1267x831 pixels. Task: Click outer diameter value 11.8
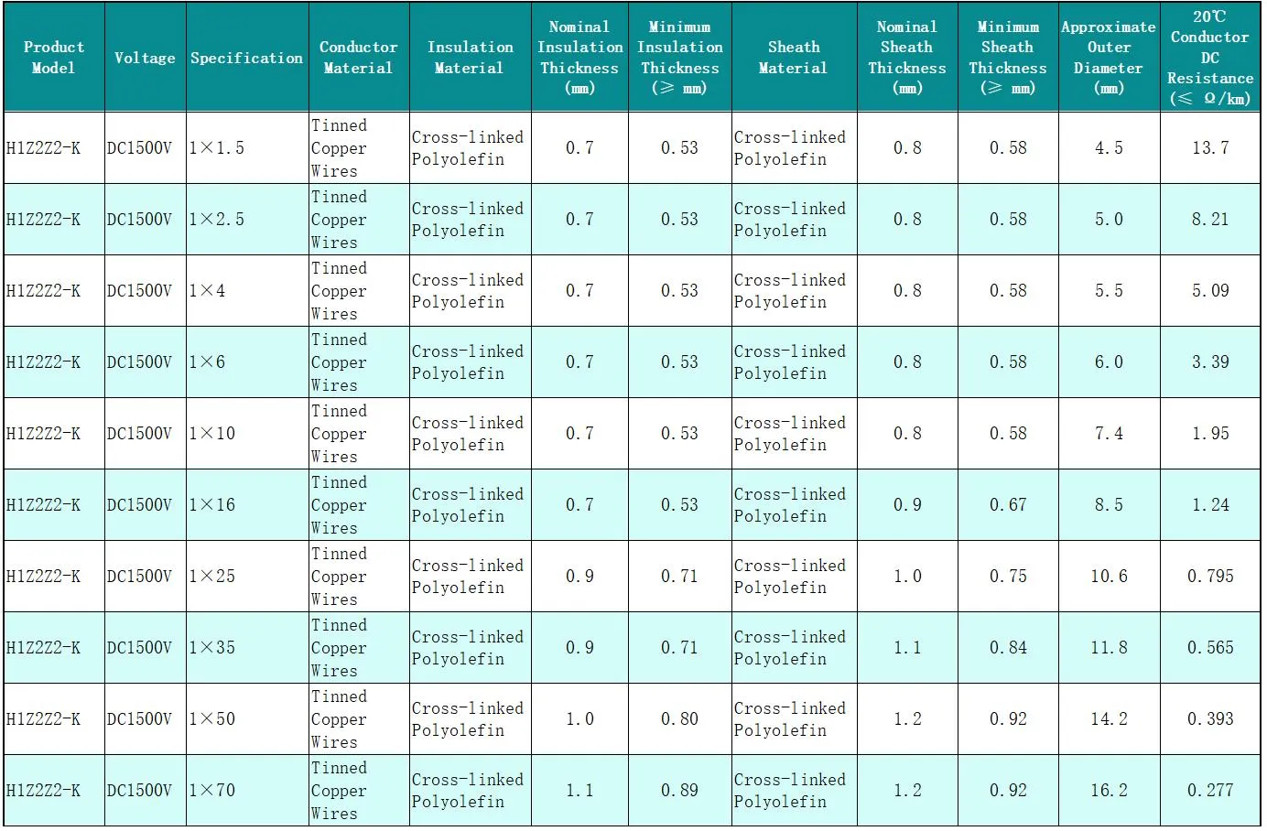click(1109, 647)
